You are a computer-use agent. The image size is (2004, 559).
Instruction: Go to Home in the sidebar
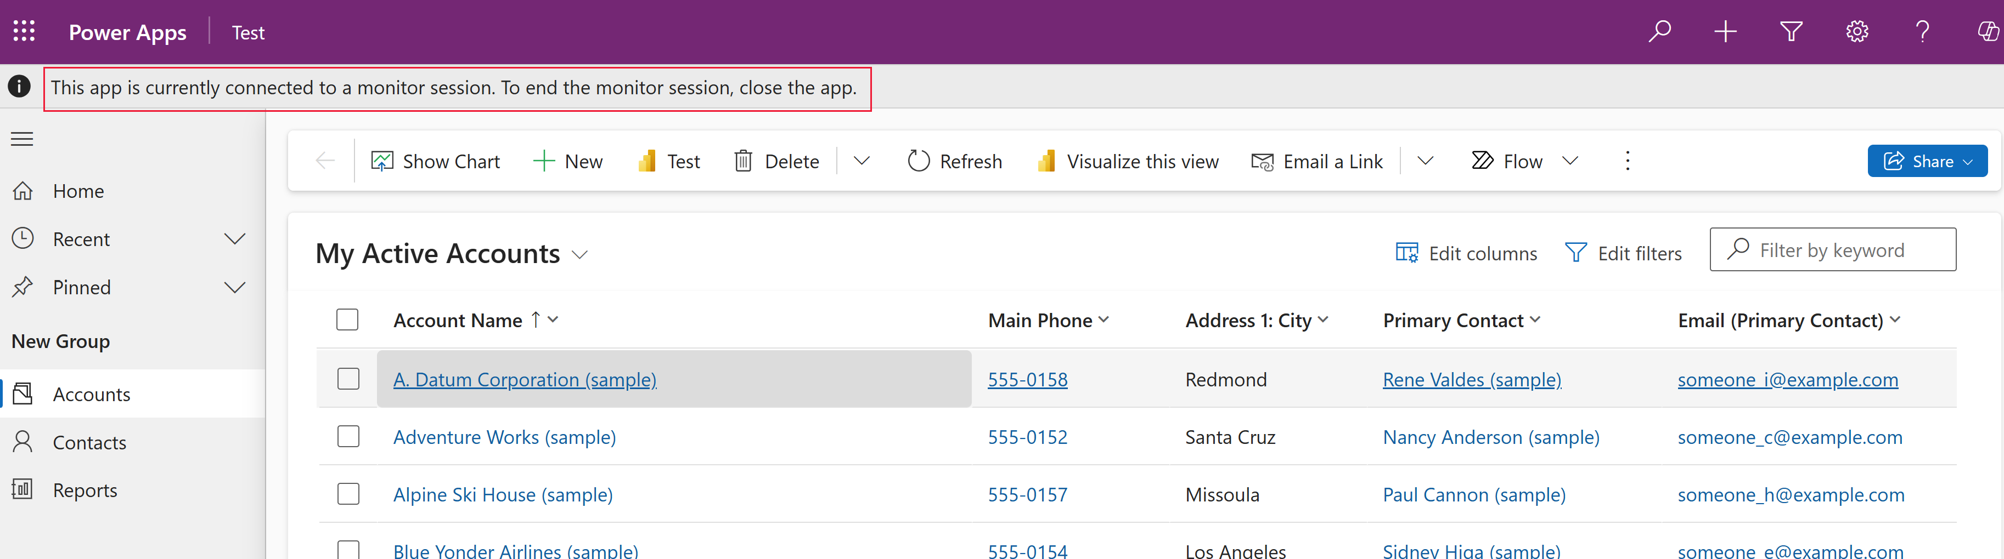point(132,191)
